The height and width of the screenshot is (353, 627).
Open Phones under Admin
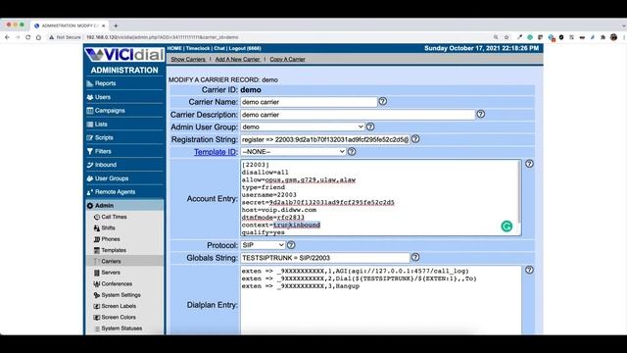(x=111, y=239)
